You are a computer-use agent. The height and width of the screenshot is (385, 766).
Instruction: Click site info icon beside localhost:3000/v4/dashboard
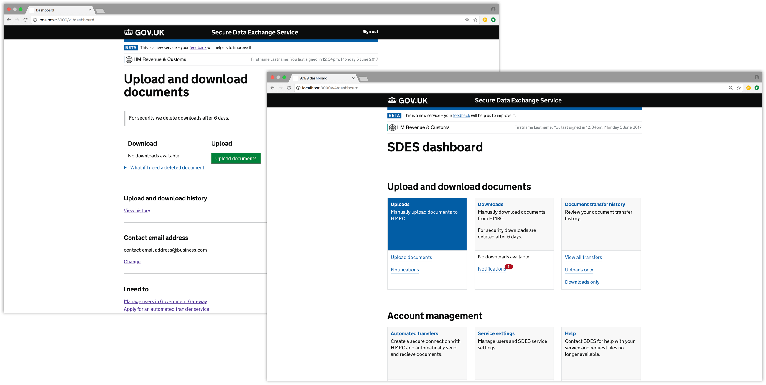298,88
